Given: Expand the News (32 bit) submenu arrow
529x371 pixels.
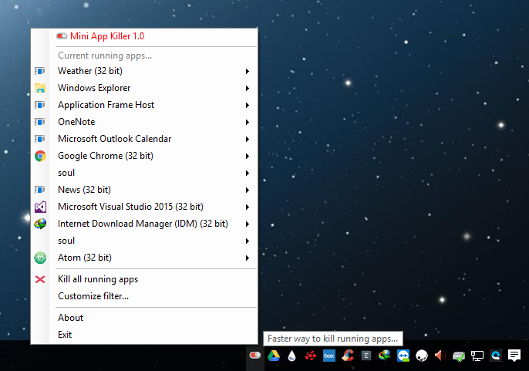Looking at the screenshot, I should tap(248, 190).
